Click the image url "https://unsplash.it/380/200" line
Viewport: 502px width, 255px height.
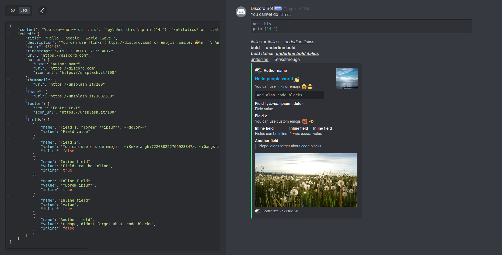[x=74, y=96]
